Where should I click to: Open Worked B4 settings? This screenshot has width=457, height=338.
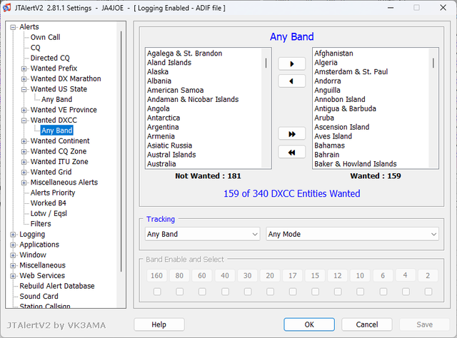click(x=49, y=203)
